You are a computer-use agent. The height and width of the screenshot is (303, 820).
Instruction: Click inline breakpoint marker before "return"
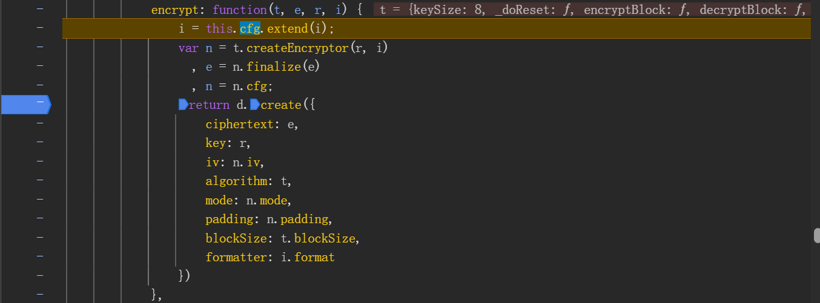(x=183, y=105)
